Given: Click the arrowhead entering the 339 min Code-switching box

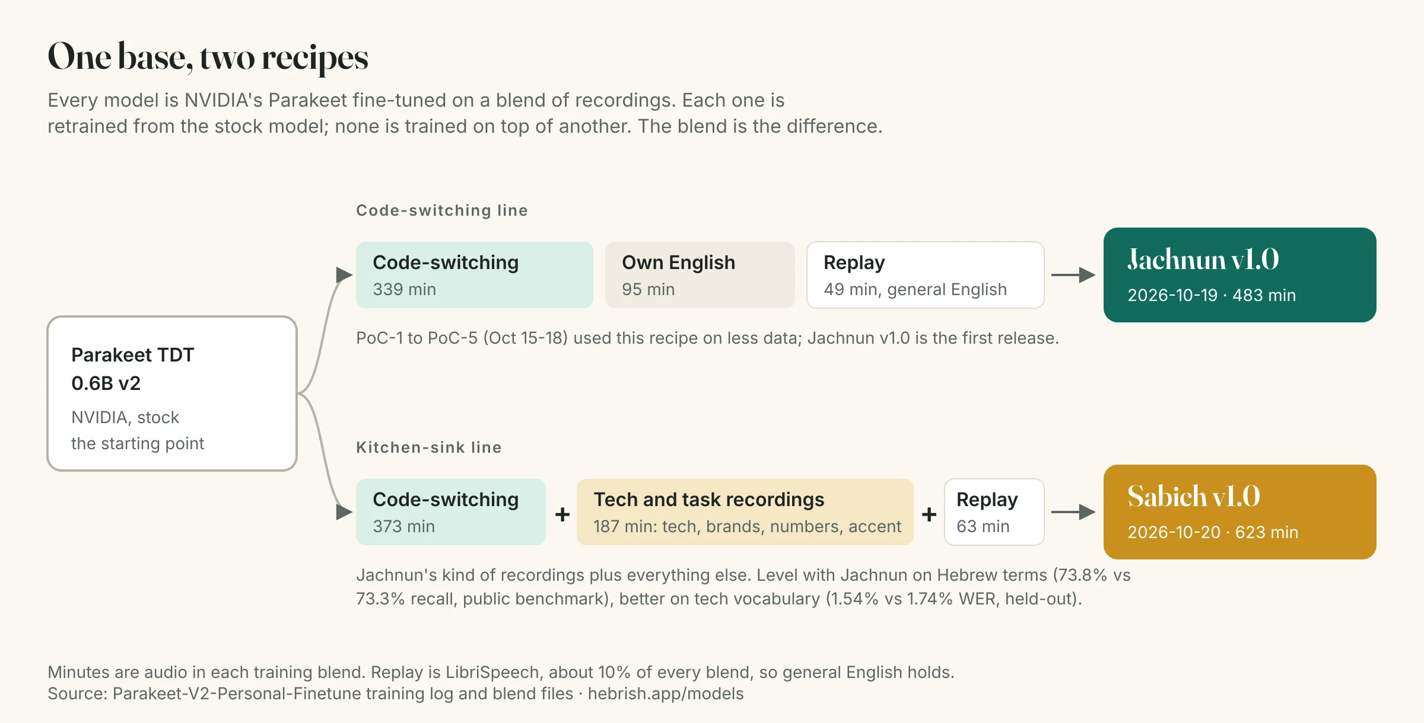Looking at the screenshot, I should [344, 275].
